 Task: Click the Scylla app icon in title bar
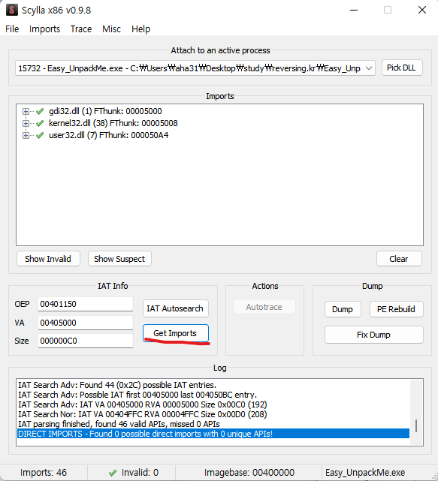(x=12, y=10)
